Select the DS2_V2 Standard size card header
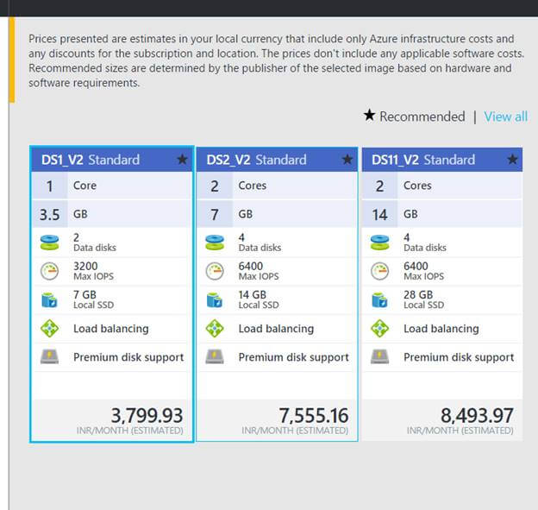Image resolution: width=538 pixels, height=510 pixels. pos(277,160)
